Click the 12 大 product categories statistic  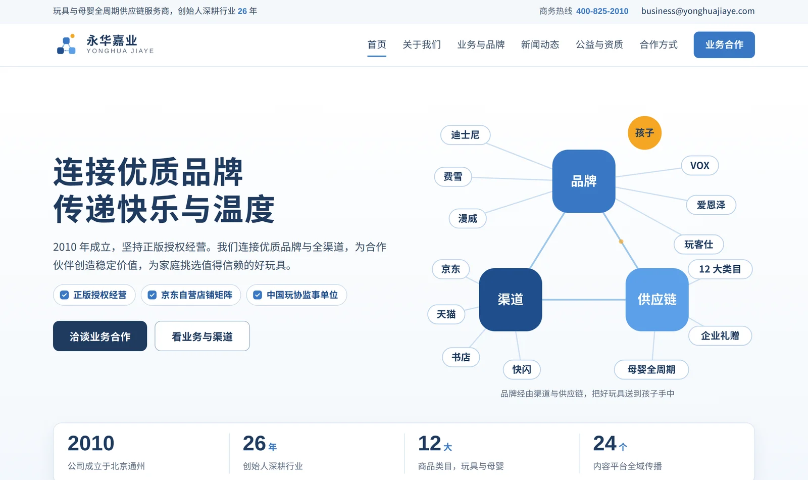[435, 444]
